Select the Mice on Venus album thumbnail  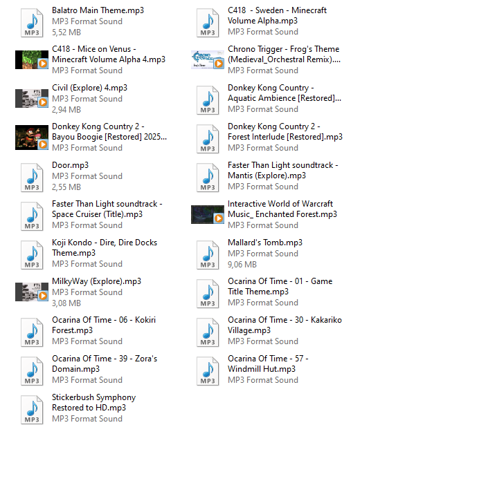point(32,59)
